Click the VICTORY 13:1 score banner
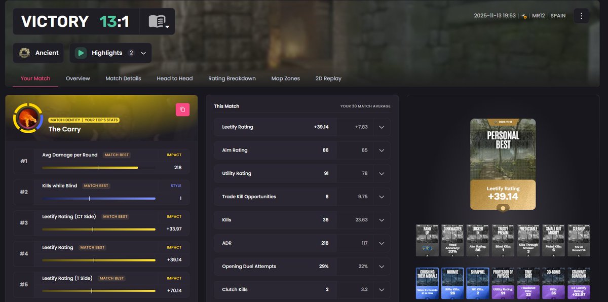Screen dimensions: 608x302 tap(75, 21)
